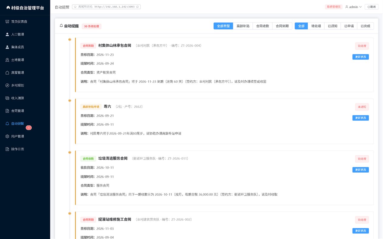This screenshot has width=383, height=239.
Task: Update status for 村集体山林承包合同 reminder
Action: pos(361,57)
